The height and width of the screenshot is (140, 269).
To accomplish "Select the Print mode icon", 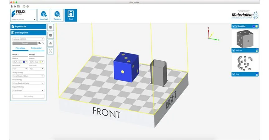I will tap(71, 15).
